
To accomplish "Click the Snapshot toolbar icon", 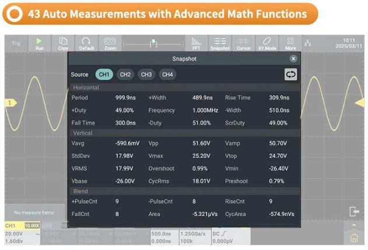I will click(x=220, y=44).
